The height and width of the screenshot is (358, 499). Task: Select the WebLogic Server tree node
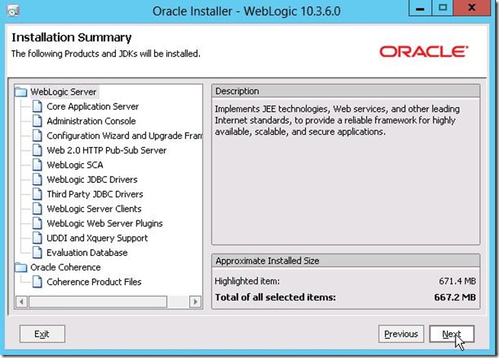[63, 92]
